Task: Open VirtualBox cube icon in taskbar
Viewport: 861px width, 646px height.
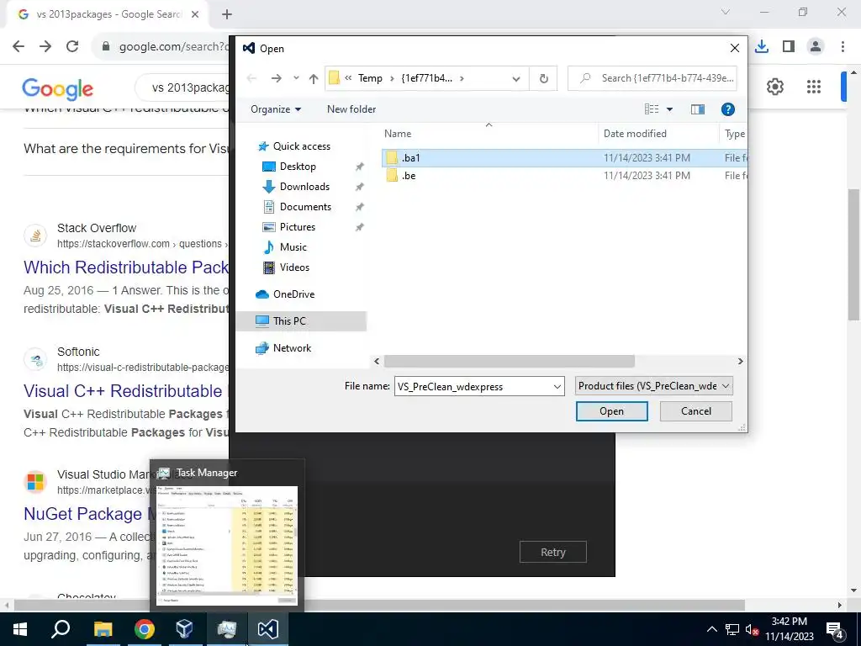Action: (185, 629)
